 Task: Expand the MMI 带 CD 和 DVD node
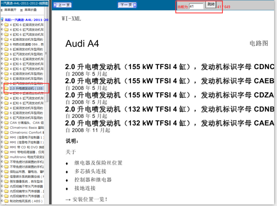pyautogui.click(x=2, y=147)
